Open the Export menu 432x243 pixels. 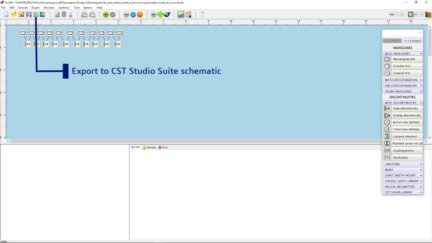(36, 8)
